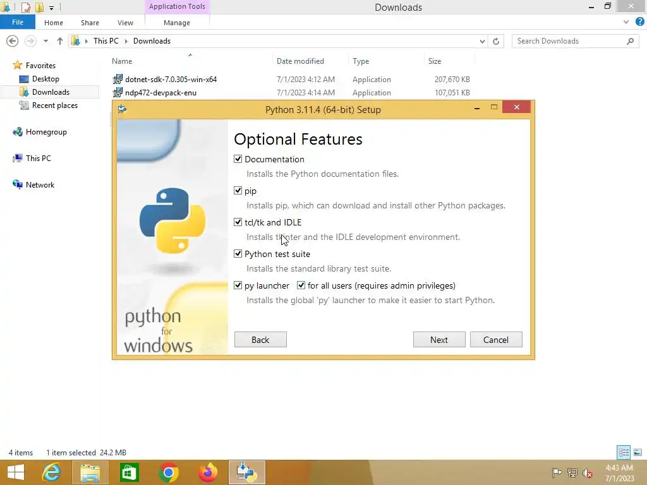Go up one folder level
The width and height of the screenshot is (647, 485).
[60, 41]
